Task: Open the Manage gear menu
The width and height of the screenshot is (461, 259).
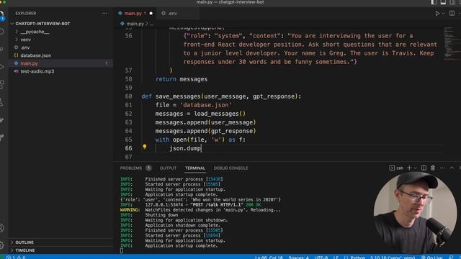Action: pyautogui.click(x=1, y=245)
